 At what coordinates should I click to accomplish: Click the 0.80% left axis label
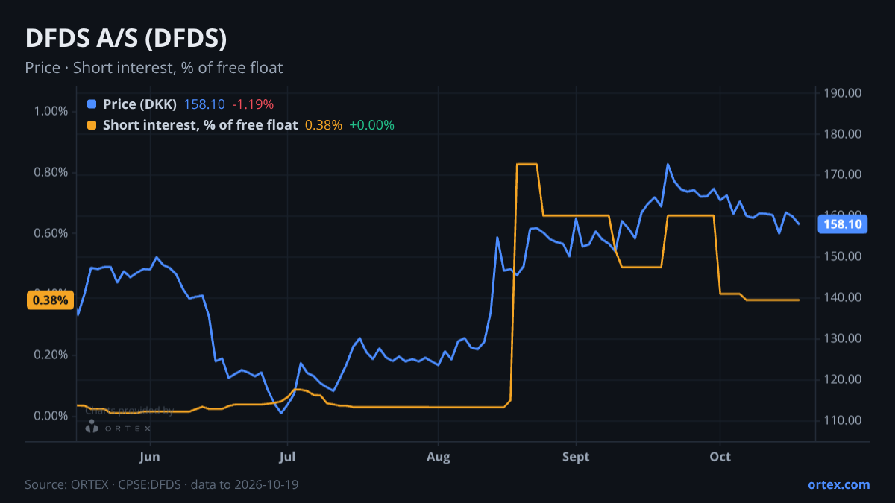(51, 173)
